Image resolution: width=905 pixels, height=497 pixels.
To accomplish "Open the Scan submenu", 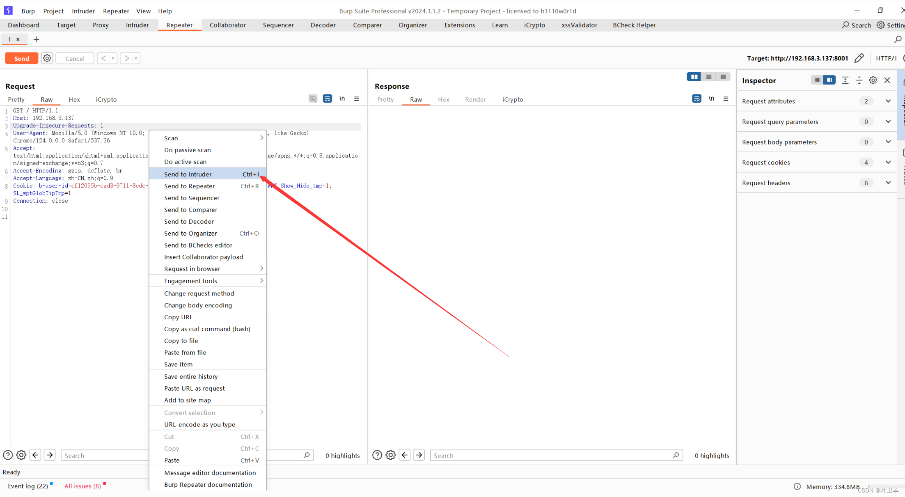I will [x=208, y=138].
